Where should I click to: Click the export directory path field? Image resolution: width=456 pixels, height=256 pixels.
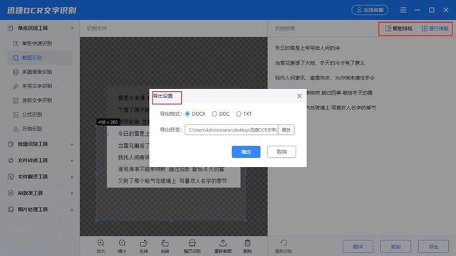click(x=232, y=129)
